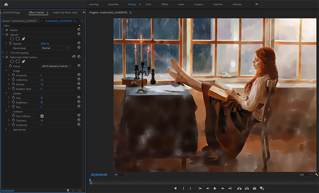319x193 pixels.
Task: Expand the Abstract Art group
Action: 6,129
